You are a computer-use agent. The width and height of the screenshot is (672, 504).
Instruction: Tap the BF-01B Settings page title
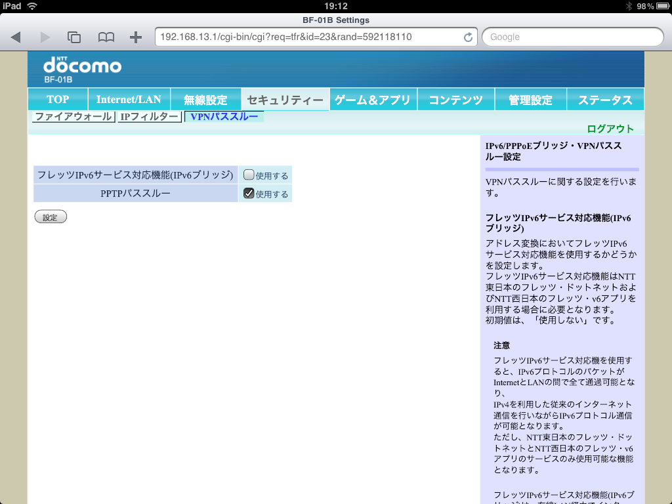tap(336, 20)
